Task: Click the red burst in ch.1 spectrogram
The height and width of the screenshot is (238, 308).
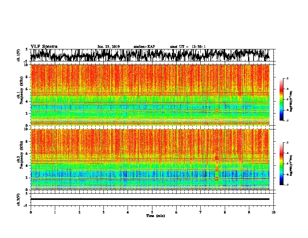Action: click(x=217, y=111)
